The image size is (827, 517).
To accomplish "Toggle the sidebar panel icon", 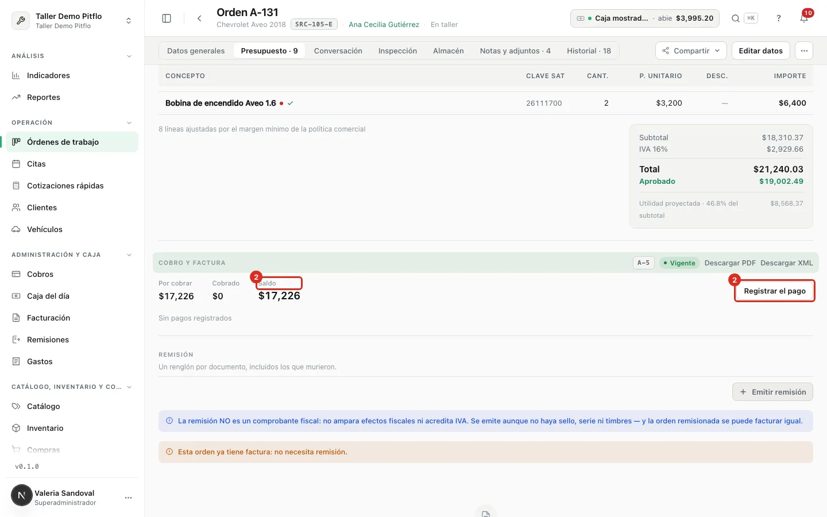I will pyautogui.click(x=167, y=18).
